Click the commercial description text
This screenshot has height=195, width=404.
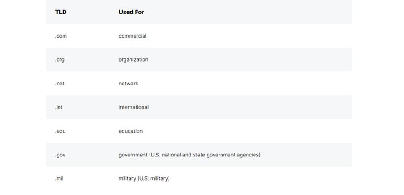point(132,36)
